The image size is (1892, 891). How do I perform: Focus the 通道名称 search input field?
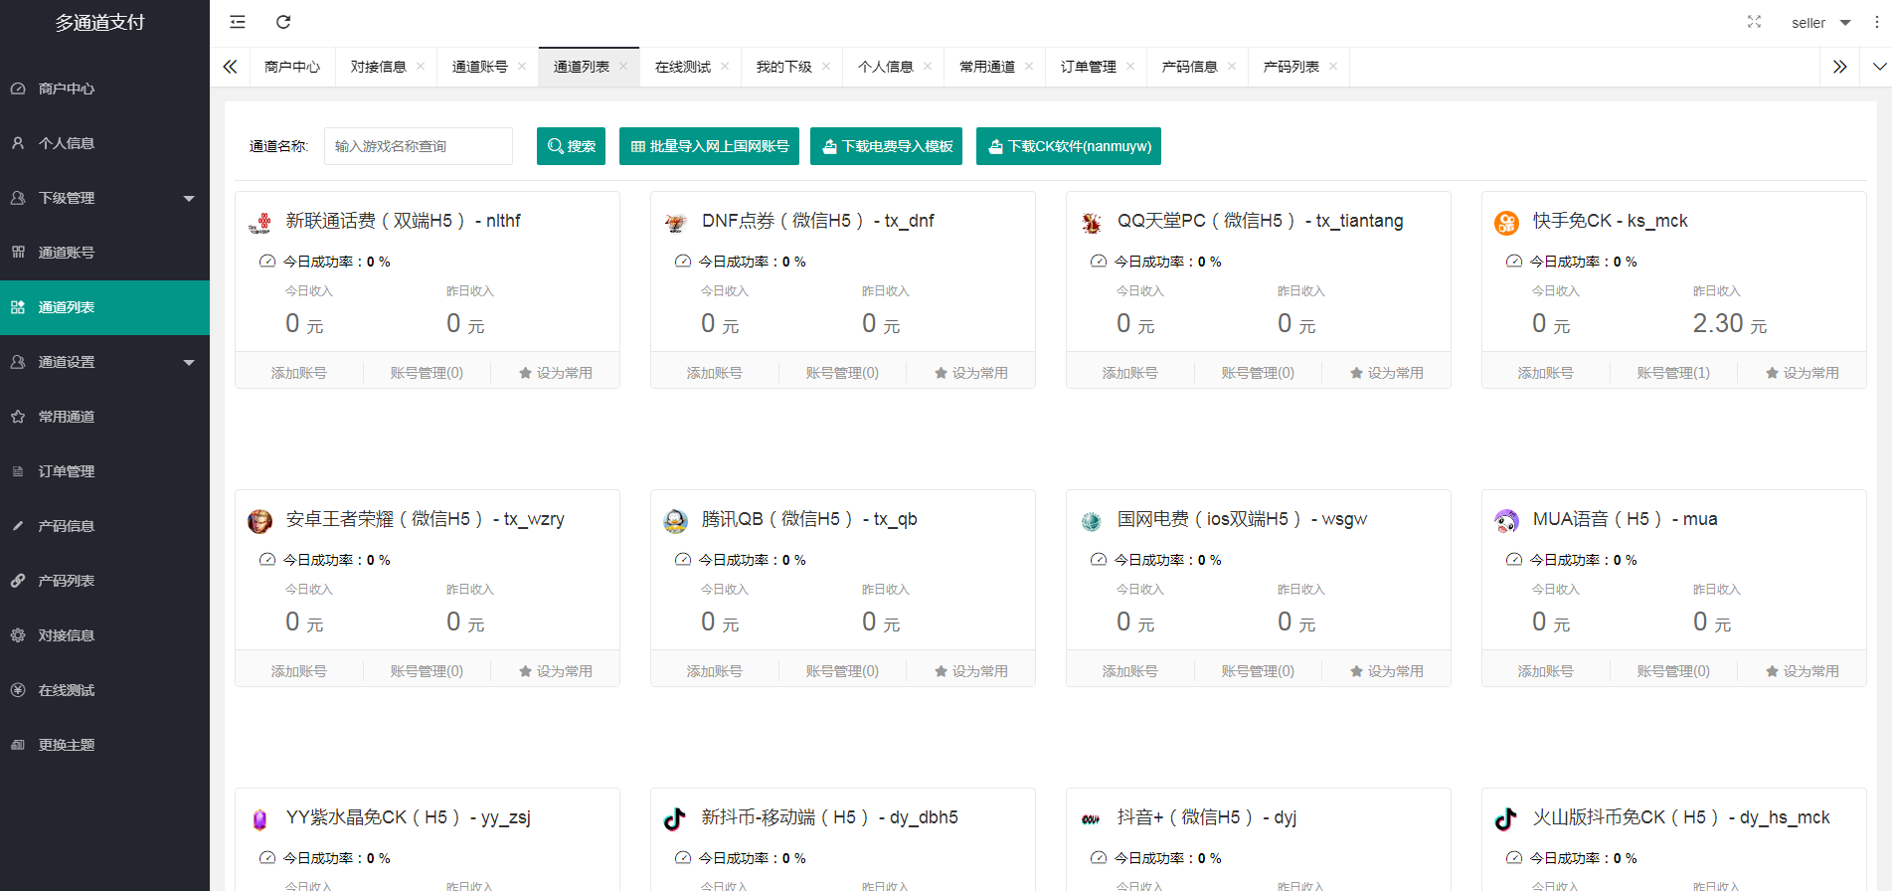(x=418, y=146)
